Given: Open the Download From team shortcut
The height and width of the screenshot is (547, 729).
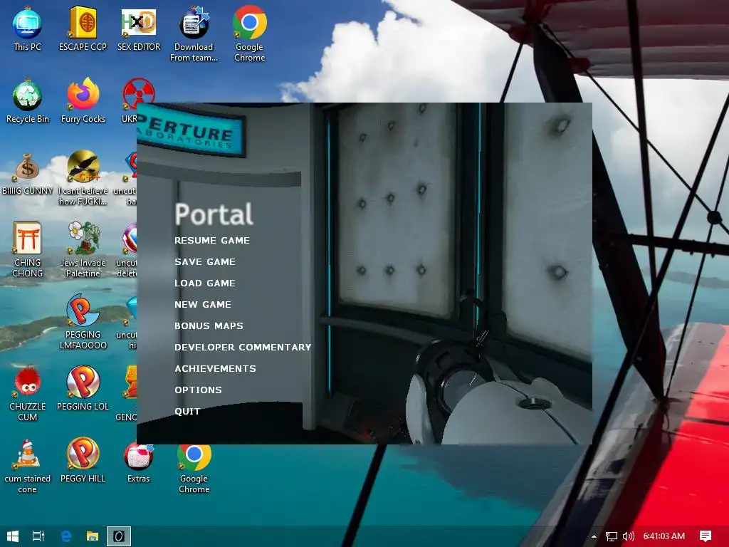Looking at the screenshot, I should (x=194, y=34).
